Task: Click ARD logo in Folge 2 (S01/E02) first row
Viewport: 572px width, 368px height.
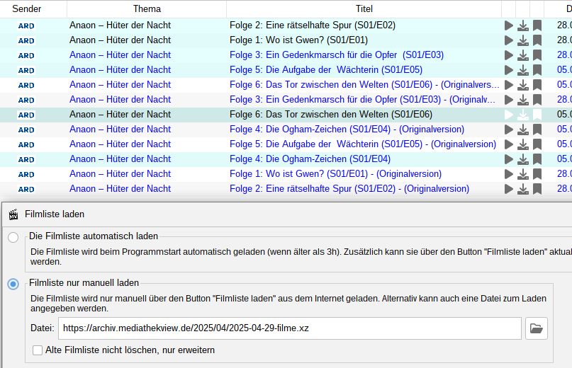Action: point(26,26)
